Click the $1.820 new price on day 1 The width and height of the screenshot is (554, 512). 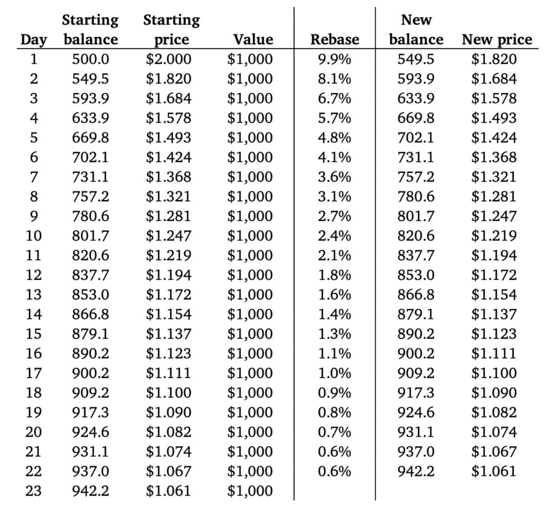494,59
